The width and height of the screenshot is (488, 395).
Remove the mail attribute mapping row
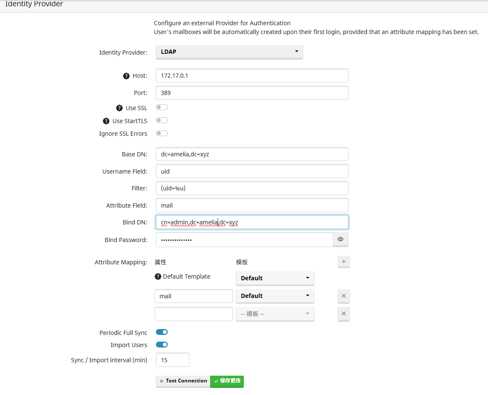click(x=343, y=296)
